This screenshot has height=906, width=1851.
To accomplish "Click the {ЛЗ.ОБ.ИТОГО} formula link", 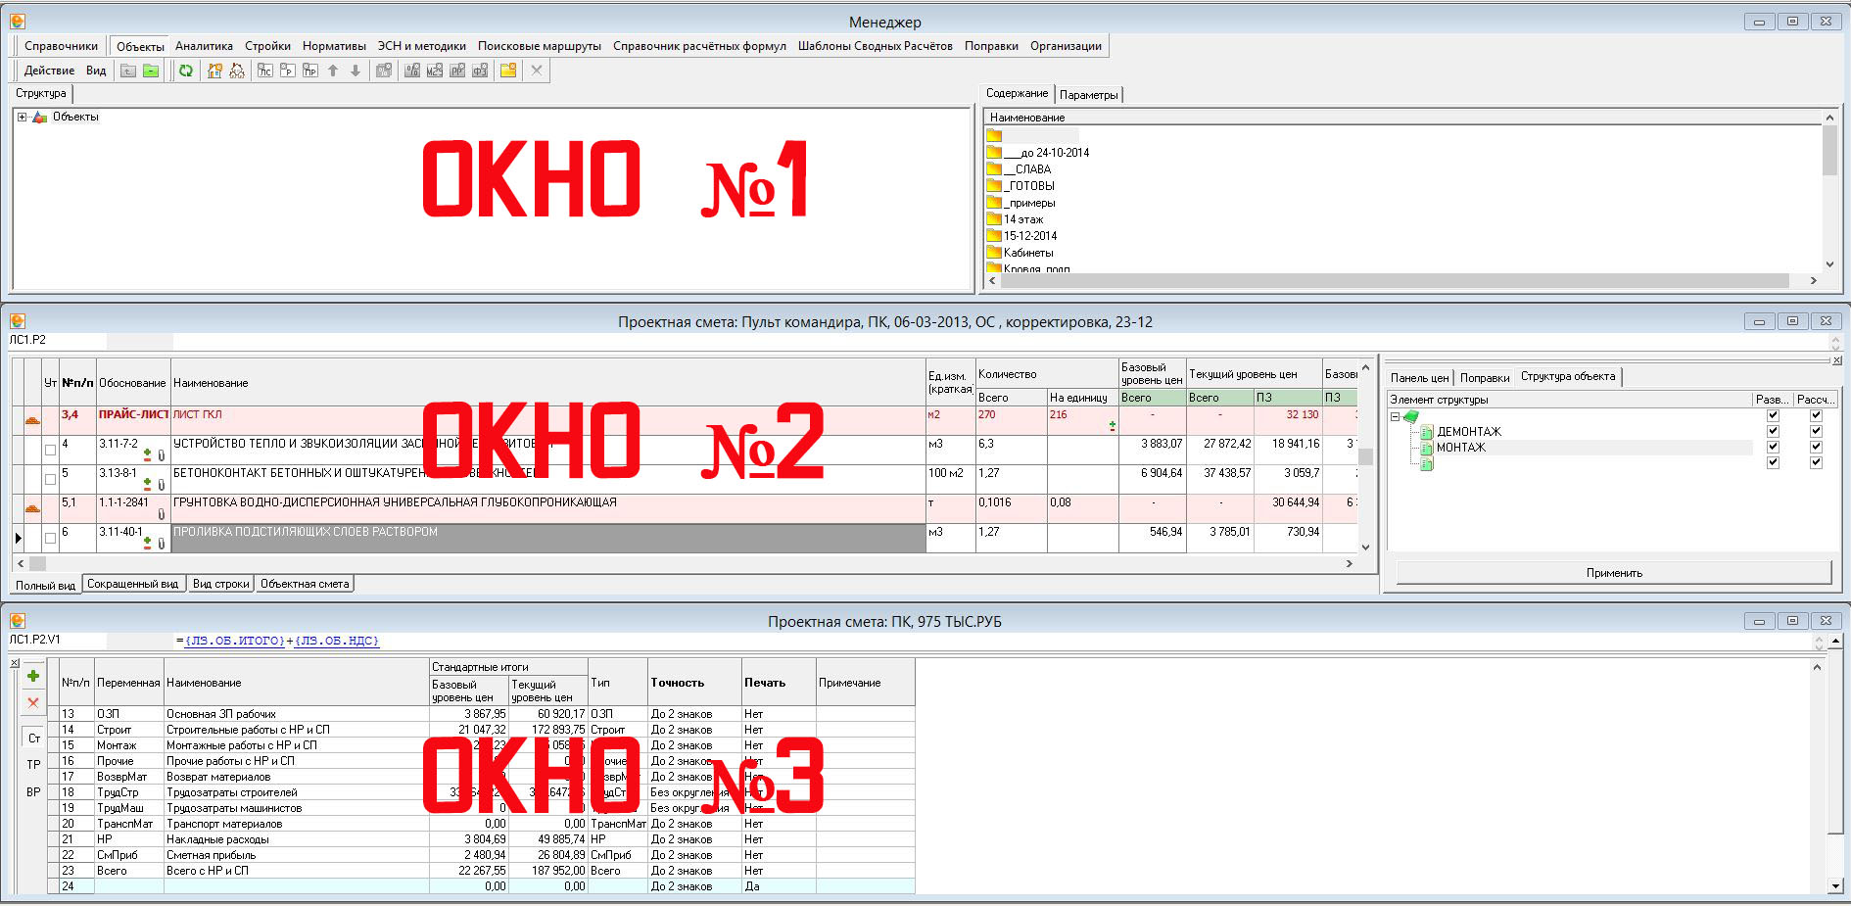I will pyautogui.click(x=234, y=641).
